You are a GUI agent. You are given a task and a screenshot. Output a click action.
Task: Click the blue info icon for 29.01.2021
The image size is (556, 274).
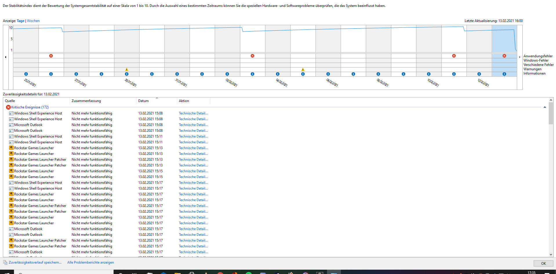point(127,74)
